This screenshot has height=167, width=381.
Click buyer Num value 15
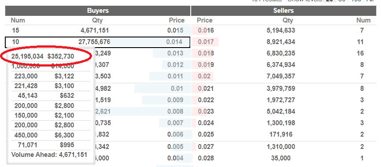click(x=15, y=30)
